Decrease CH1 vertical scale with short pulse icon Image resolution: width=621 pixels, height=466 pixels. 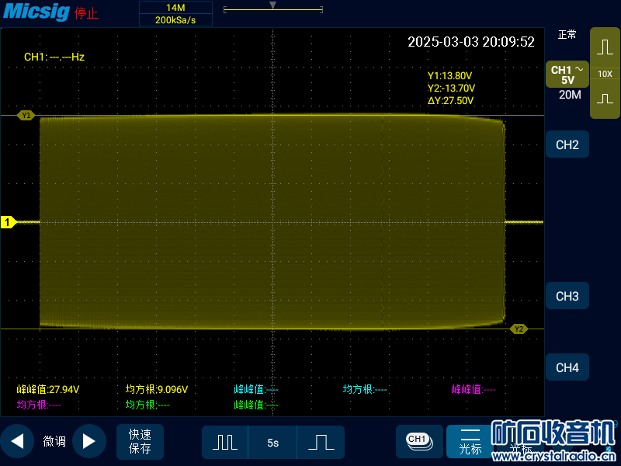tap(605, 99)
